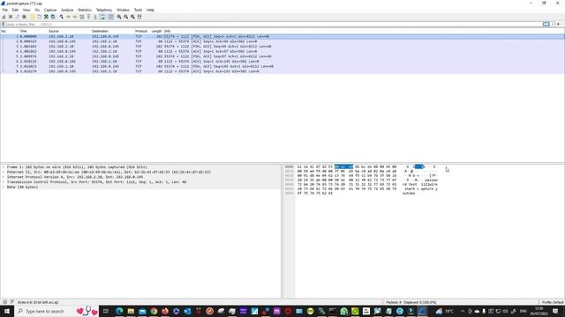Screen dimensions: 565x317
Task: Open Firefox from the taskbar
Action: tap(165, 311)
